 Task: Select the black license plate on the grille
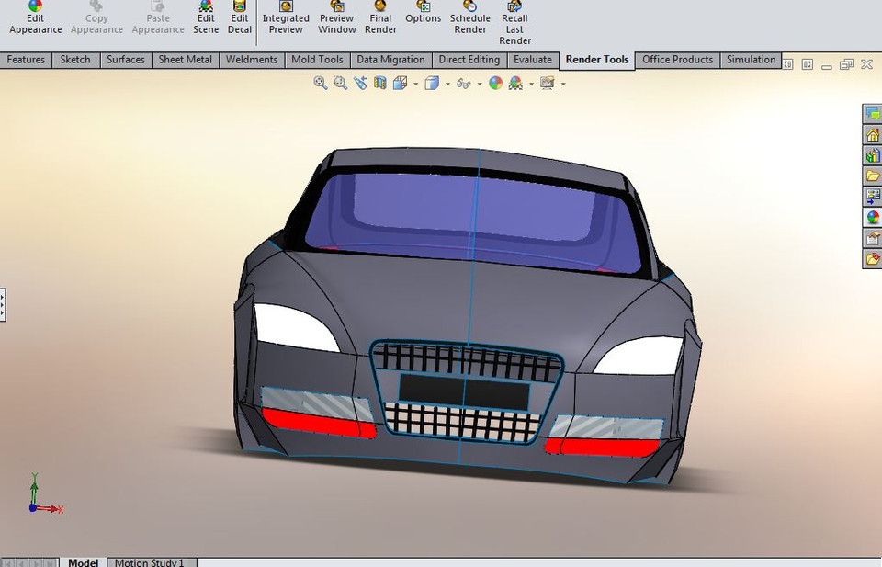coord(464,392)
